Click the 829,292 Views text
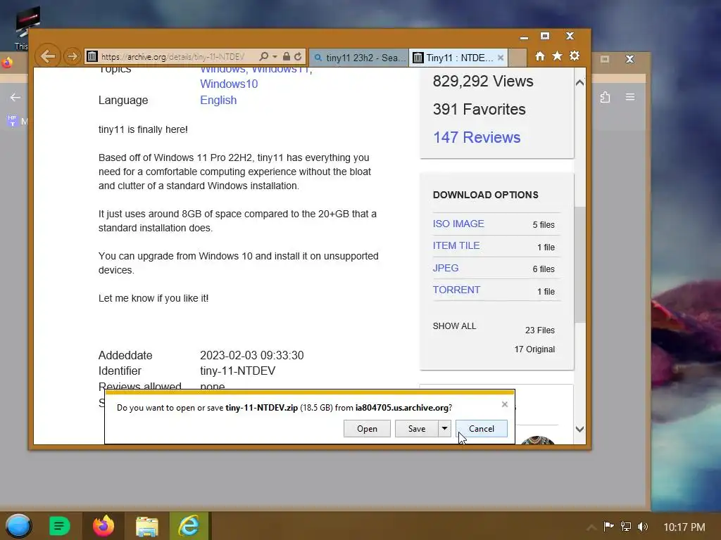 pos(483,82)
